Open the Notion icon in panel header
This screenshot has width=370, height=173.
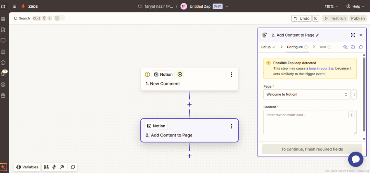pyautogui.click(x=265, y=35)
